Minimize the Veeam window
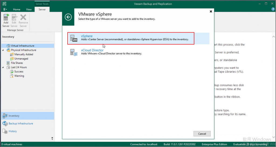Viewport: 276px width, 147px height. tap(260, 4)
